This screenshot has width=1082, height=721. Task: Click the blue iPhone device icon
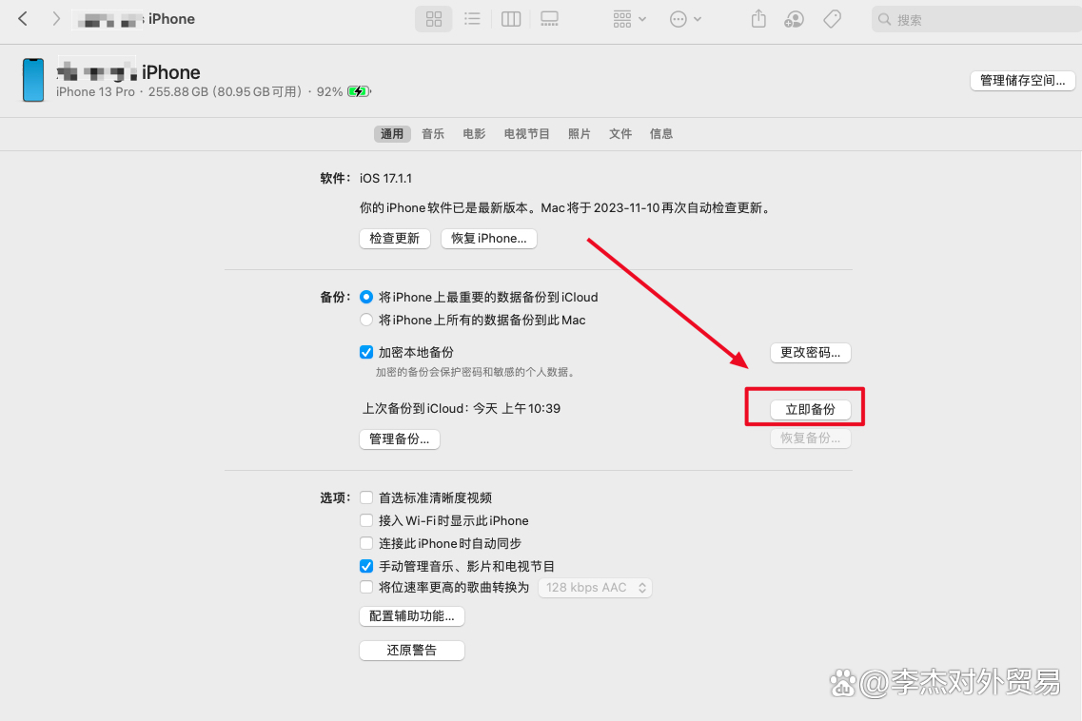pyautogui.click(x=33, y=80)
